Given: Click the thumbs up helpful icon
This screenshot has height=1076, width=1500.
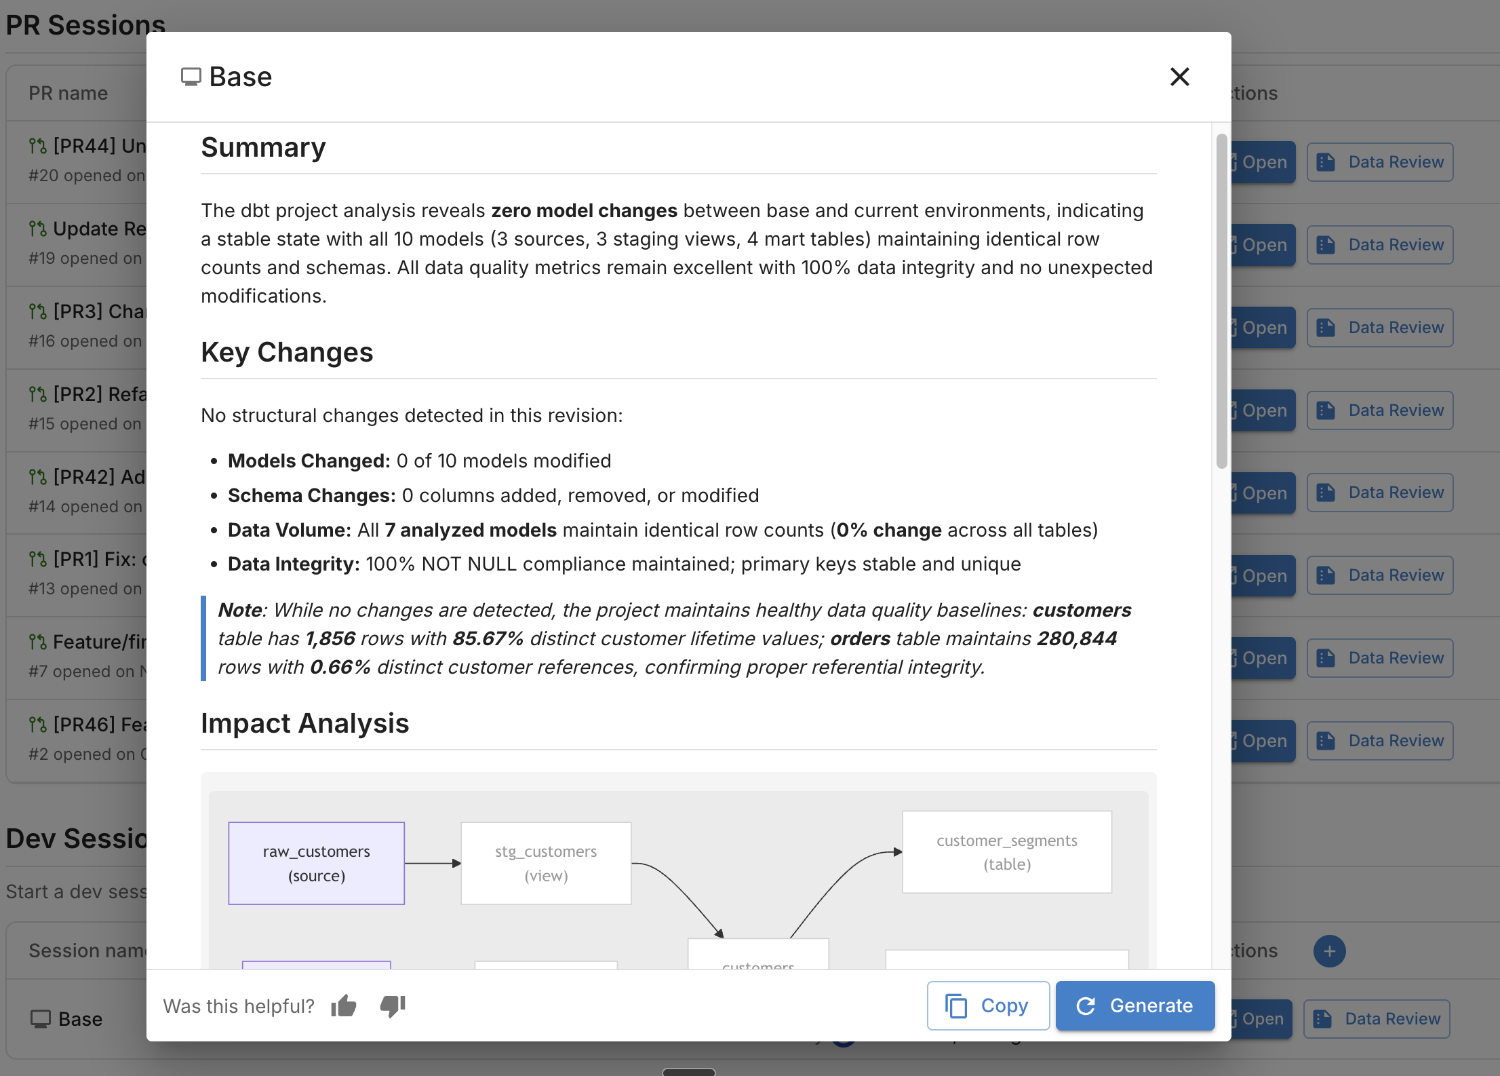Looking at the screenshot, I should (x=344, y=1005).
